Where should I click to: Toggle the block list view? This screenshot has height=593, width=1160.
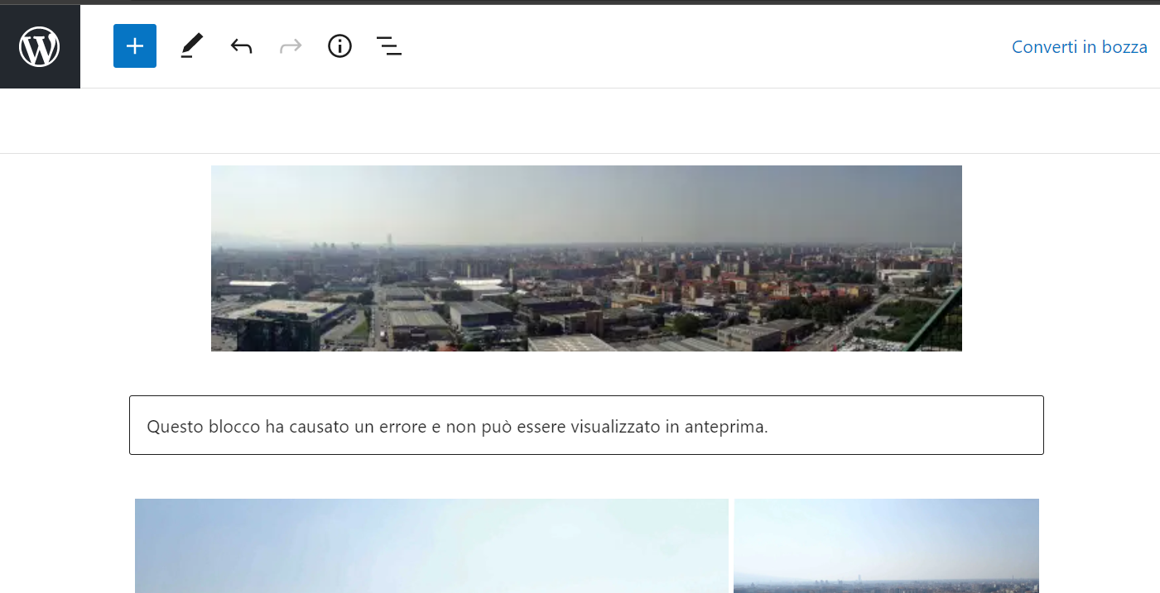pyautogui.click(x=388, y=46)
